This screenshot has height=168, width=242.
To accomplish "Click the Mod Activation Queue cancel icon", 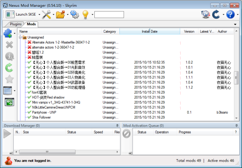I will 126,133.
